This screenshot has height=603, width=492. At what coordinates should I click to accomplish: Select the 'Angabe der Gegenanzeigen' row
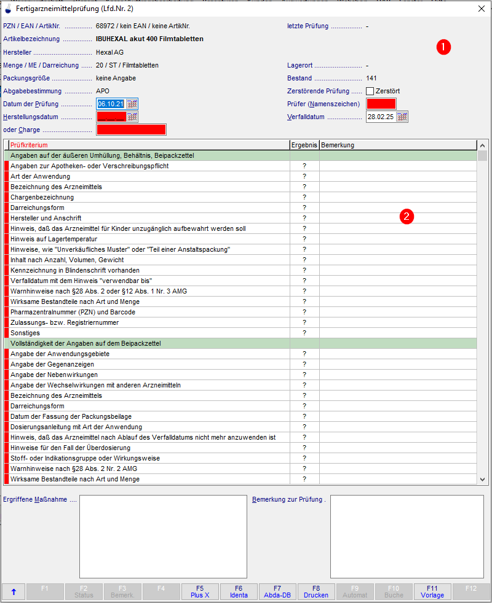(x=240, y=364)
